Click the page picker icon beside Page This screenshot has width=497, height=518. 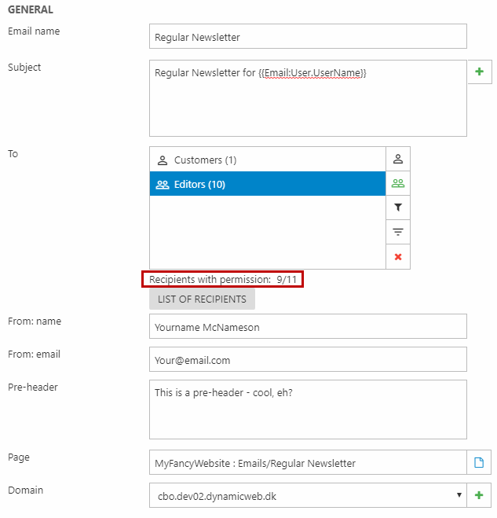pyautogui.click(x=478, y=462)
